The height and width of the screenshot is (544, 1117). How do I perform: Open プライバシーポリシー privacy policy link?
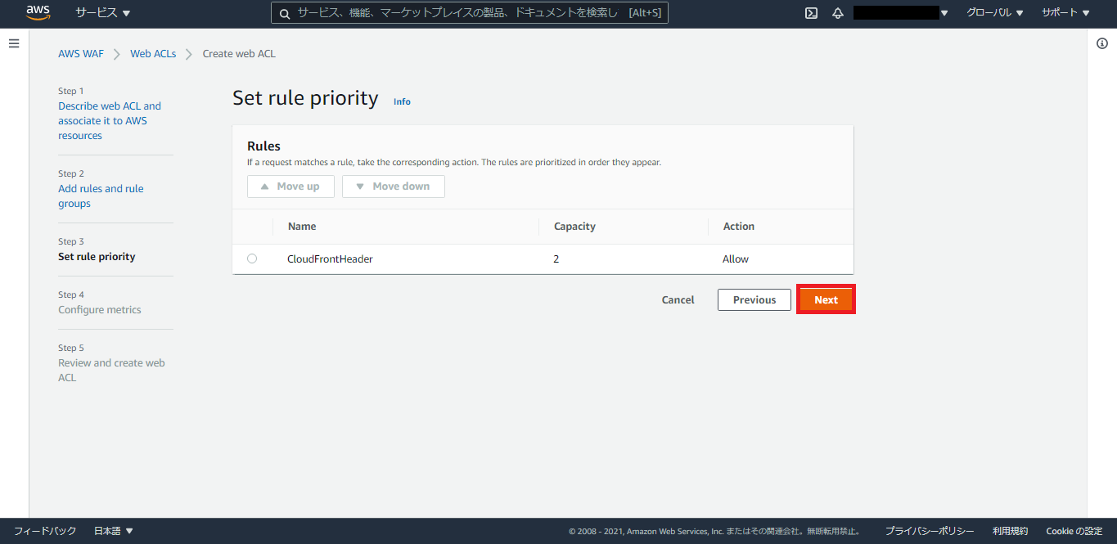click(930, 531)
